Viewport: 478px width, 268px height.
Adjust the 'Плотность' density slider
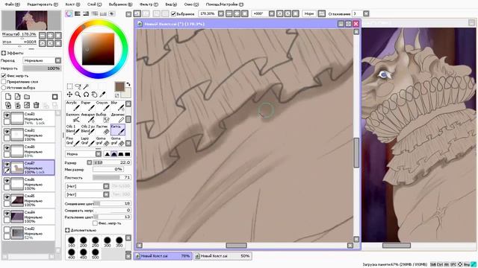tap(112, 177)
